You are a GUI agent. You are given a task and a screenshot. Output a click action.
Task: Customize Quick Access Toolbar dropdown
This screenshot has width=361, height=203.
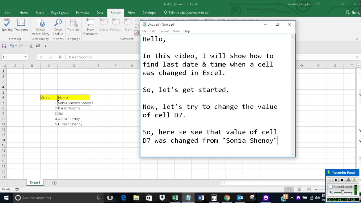45,46
